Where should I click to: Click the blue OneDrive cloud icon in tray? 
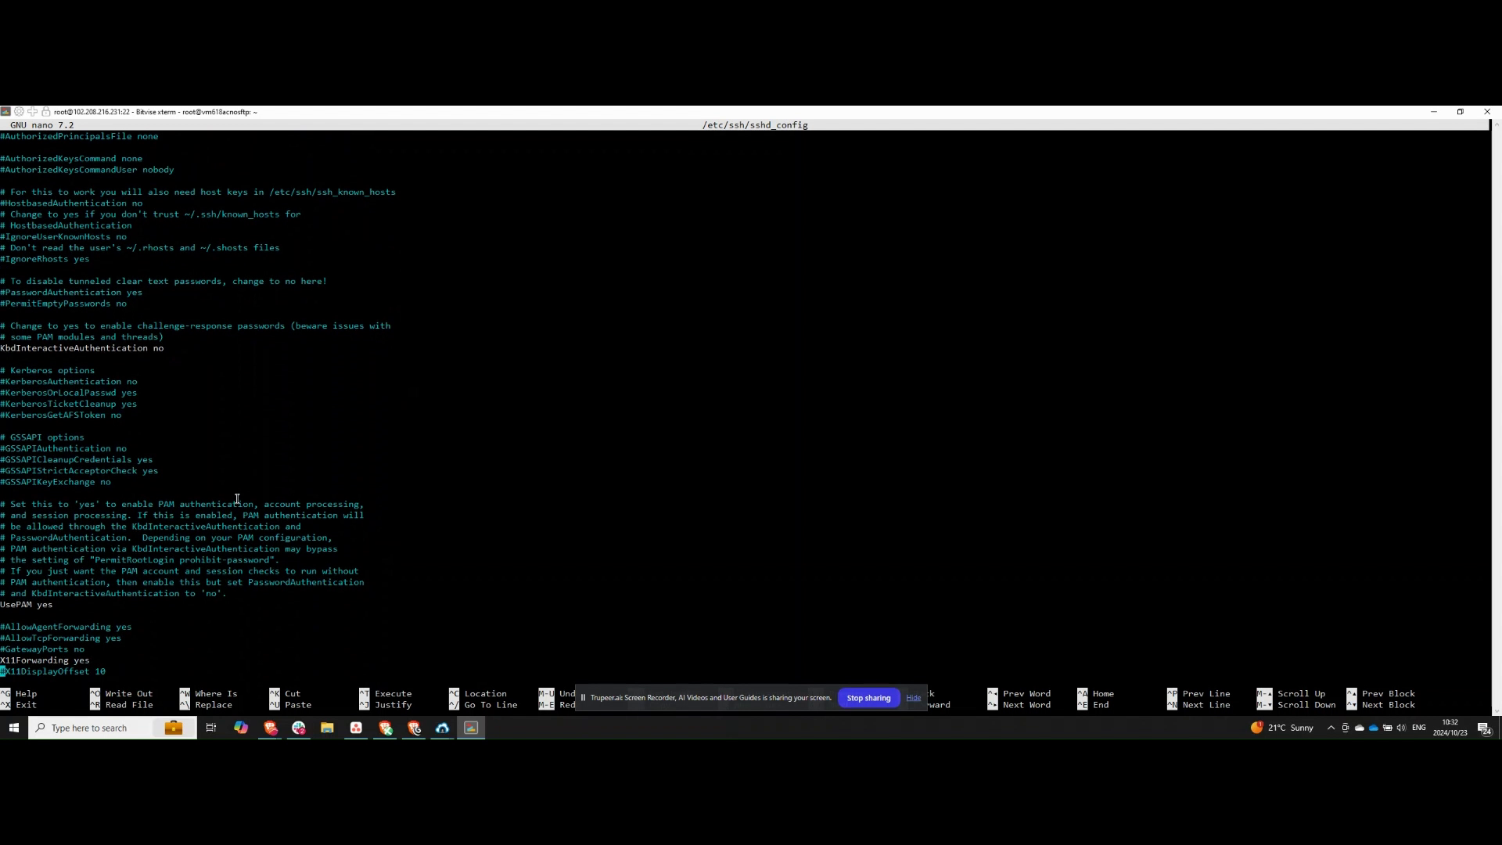[1374, 728]
